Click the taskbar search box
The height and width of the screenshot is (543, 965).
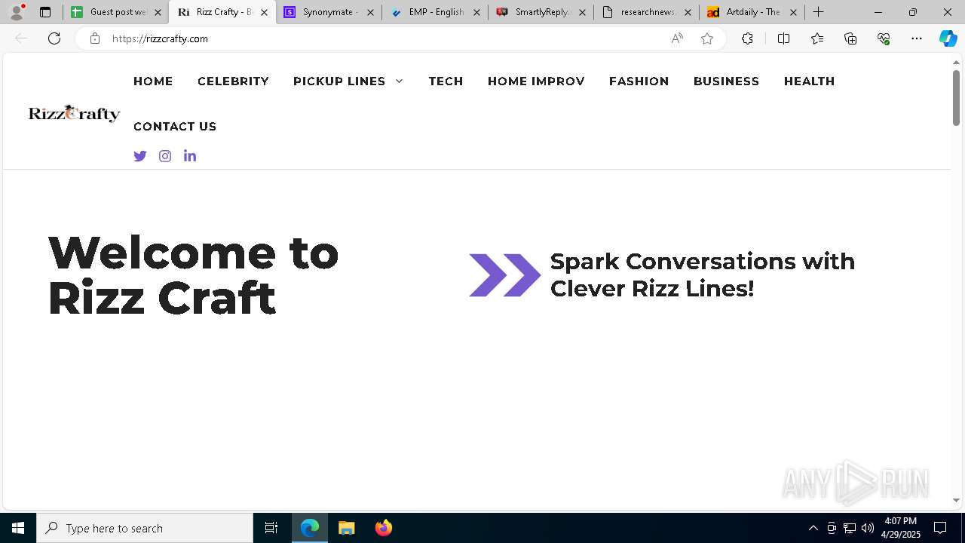tap(145, 528)
